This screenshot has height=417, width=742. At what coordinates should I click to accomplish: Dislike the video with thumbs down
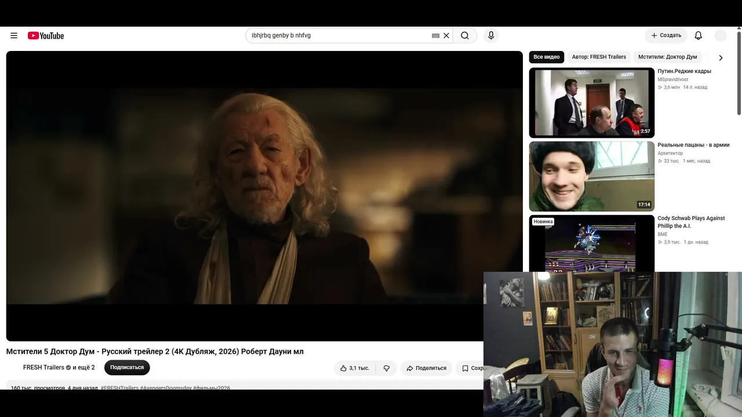tap(386, 368)
